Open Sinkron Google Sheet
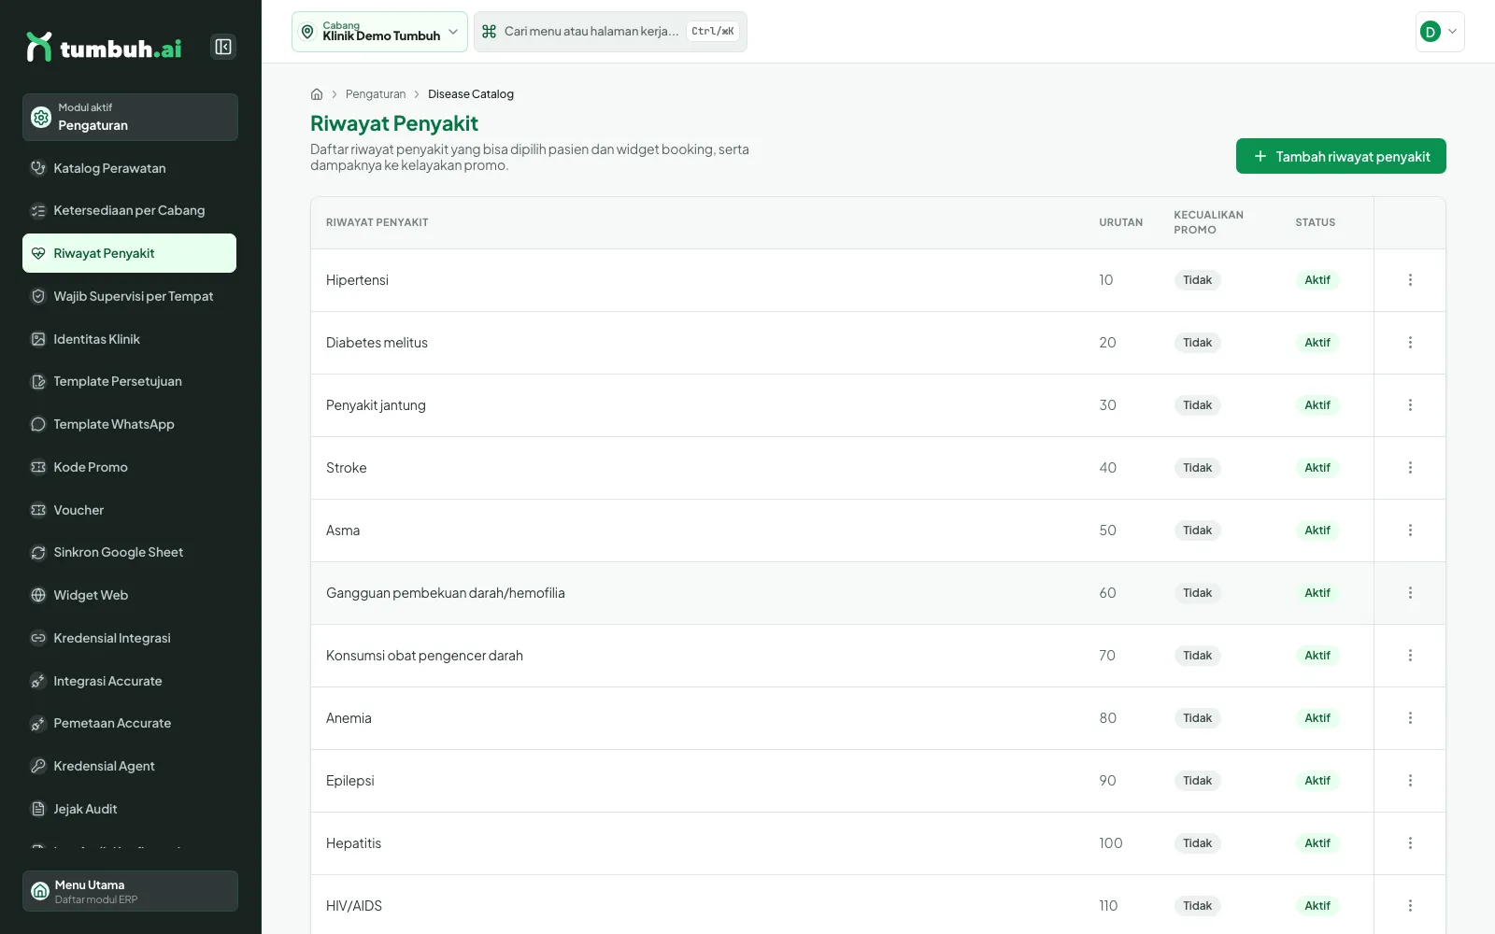Viewport: 1495px width, 934px height. (x=129, y=552)
